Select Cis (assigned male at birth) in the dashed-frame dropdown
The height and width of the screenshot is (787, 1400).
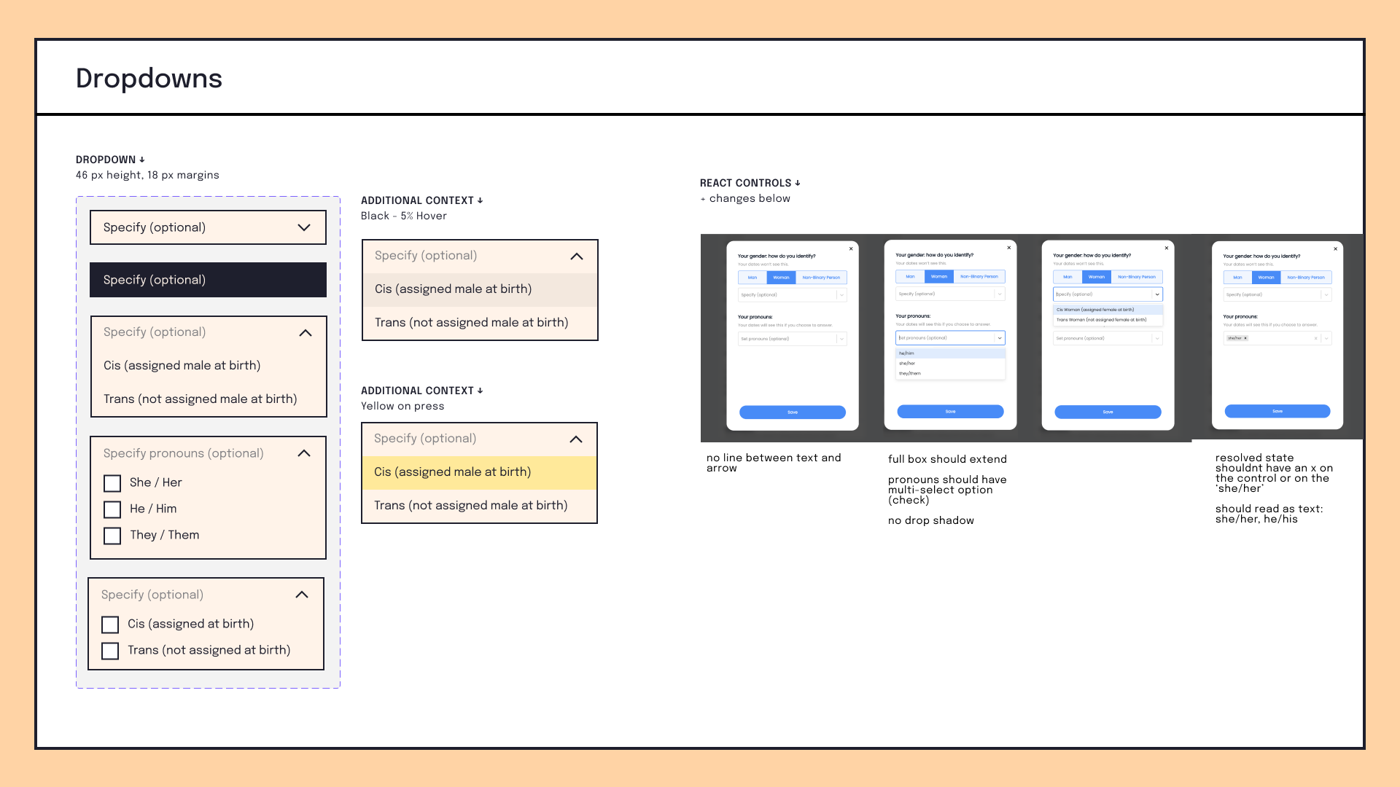tap(209, 365)
